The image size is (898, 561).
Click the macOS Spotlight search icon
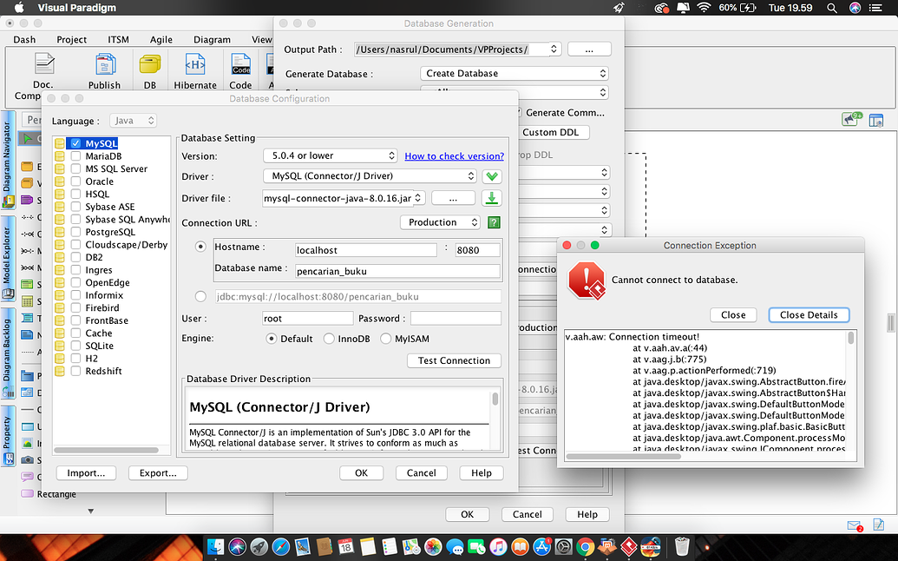(831, 8)
